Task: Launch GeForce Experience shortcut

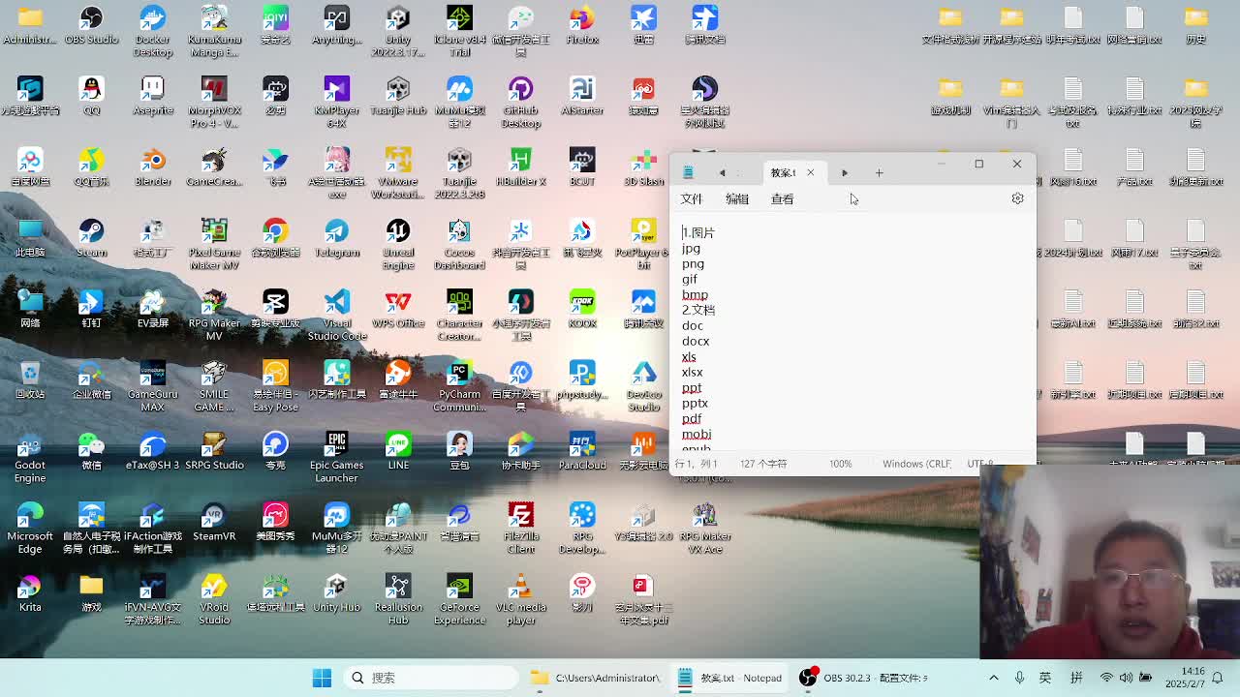Action: click(459, 598)
